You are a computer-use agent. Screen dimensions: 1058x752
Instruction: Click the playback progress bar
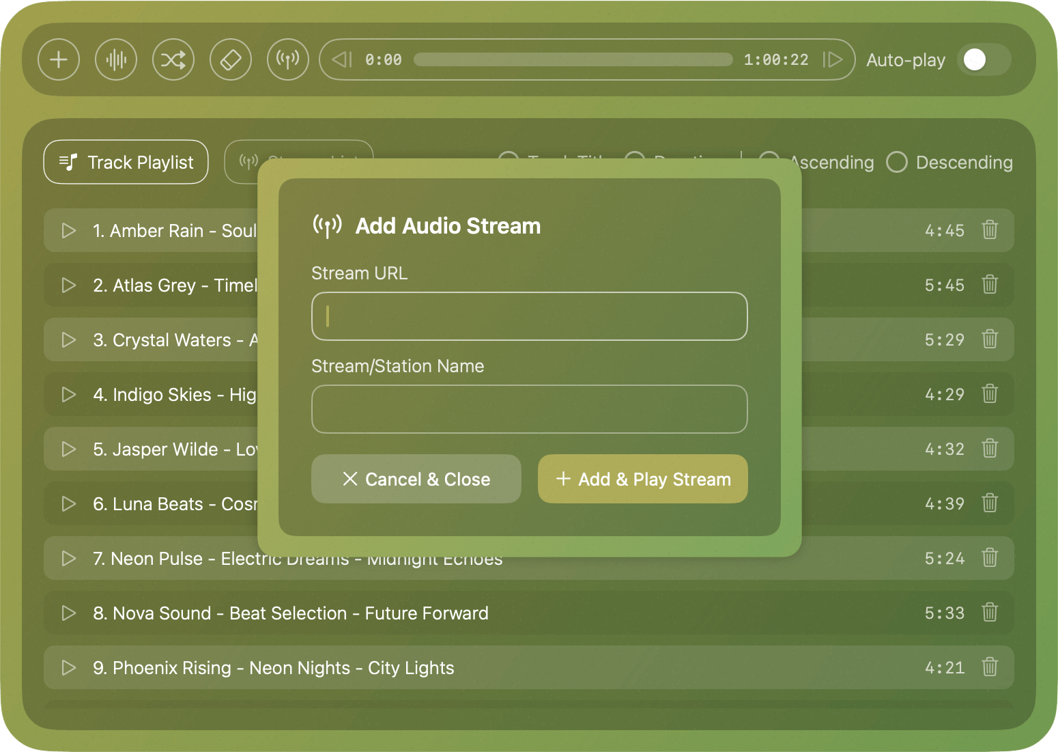(573, 59)
